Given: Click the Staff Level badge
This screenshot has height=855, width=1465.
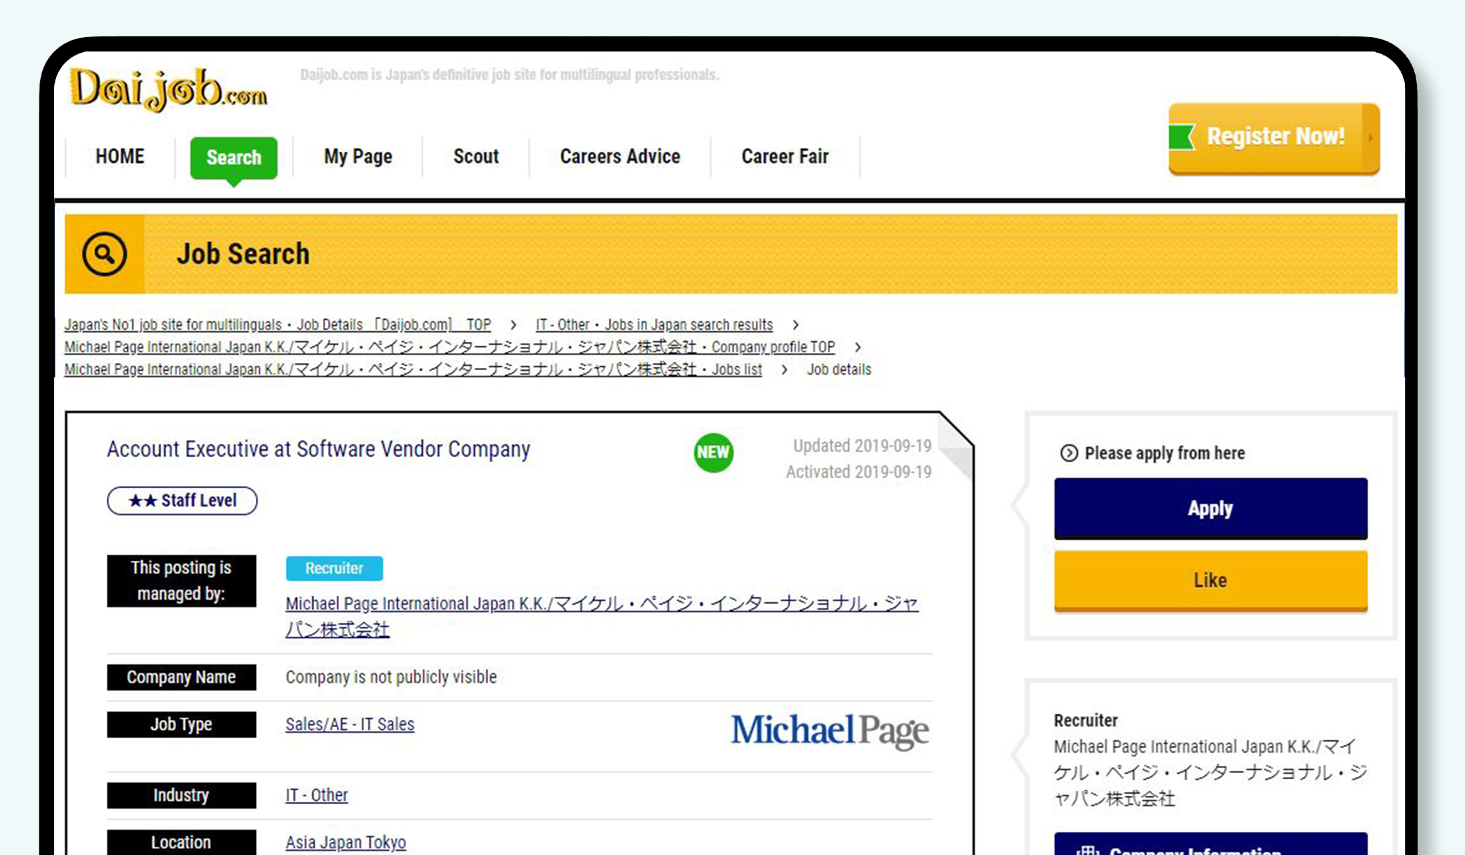Looking at the screenshot, I should pyautogui.click(x=182, y=501).
